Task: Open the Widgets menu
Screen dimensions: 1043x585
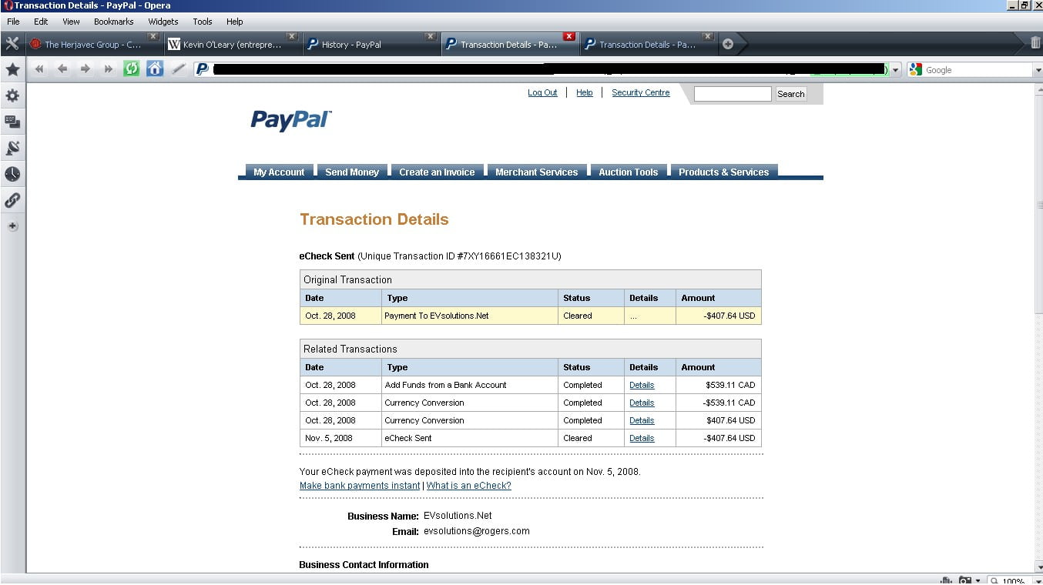Action: [163, 22]
